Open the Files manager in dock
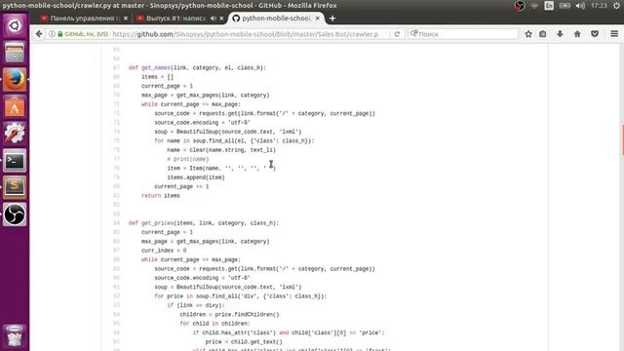The height and width of the screenshot is (351, 624). tap(15, 53)
